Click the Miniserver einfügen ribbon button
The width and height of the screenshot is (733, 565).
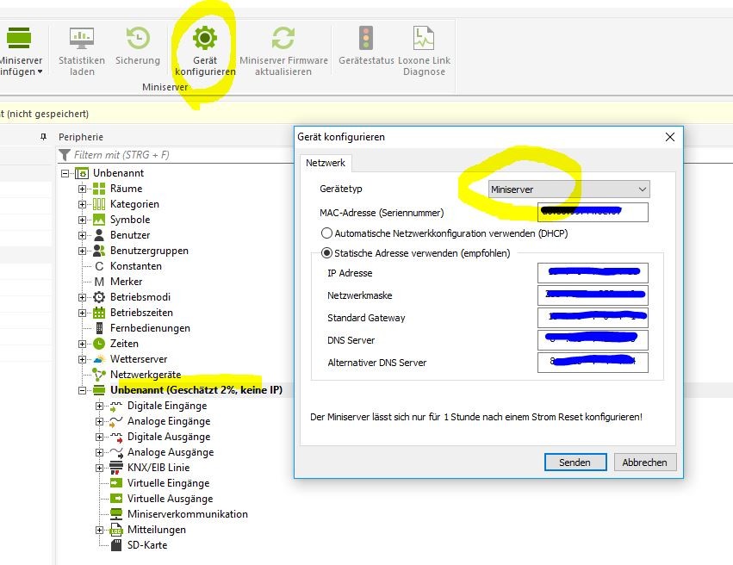point(19,52)
